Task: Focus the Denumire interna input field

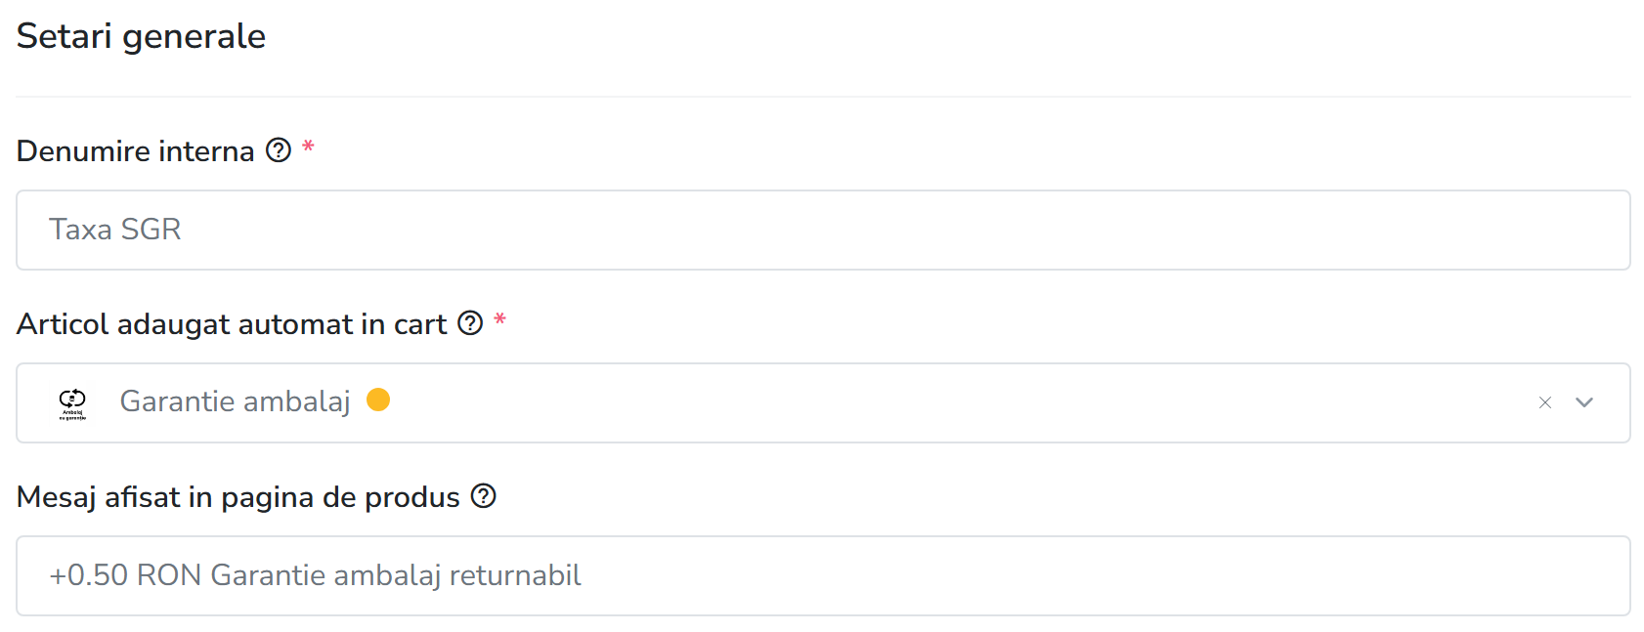Action: tap(823, 230)
